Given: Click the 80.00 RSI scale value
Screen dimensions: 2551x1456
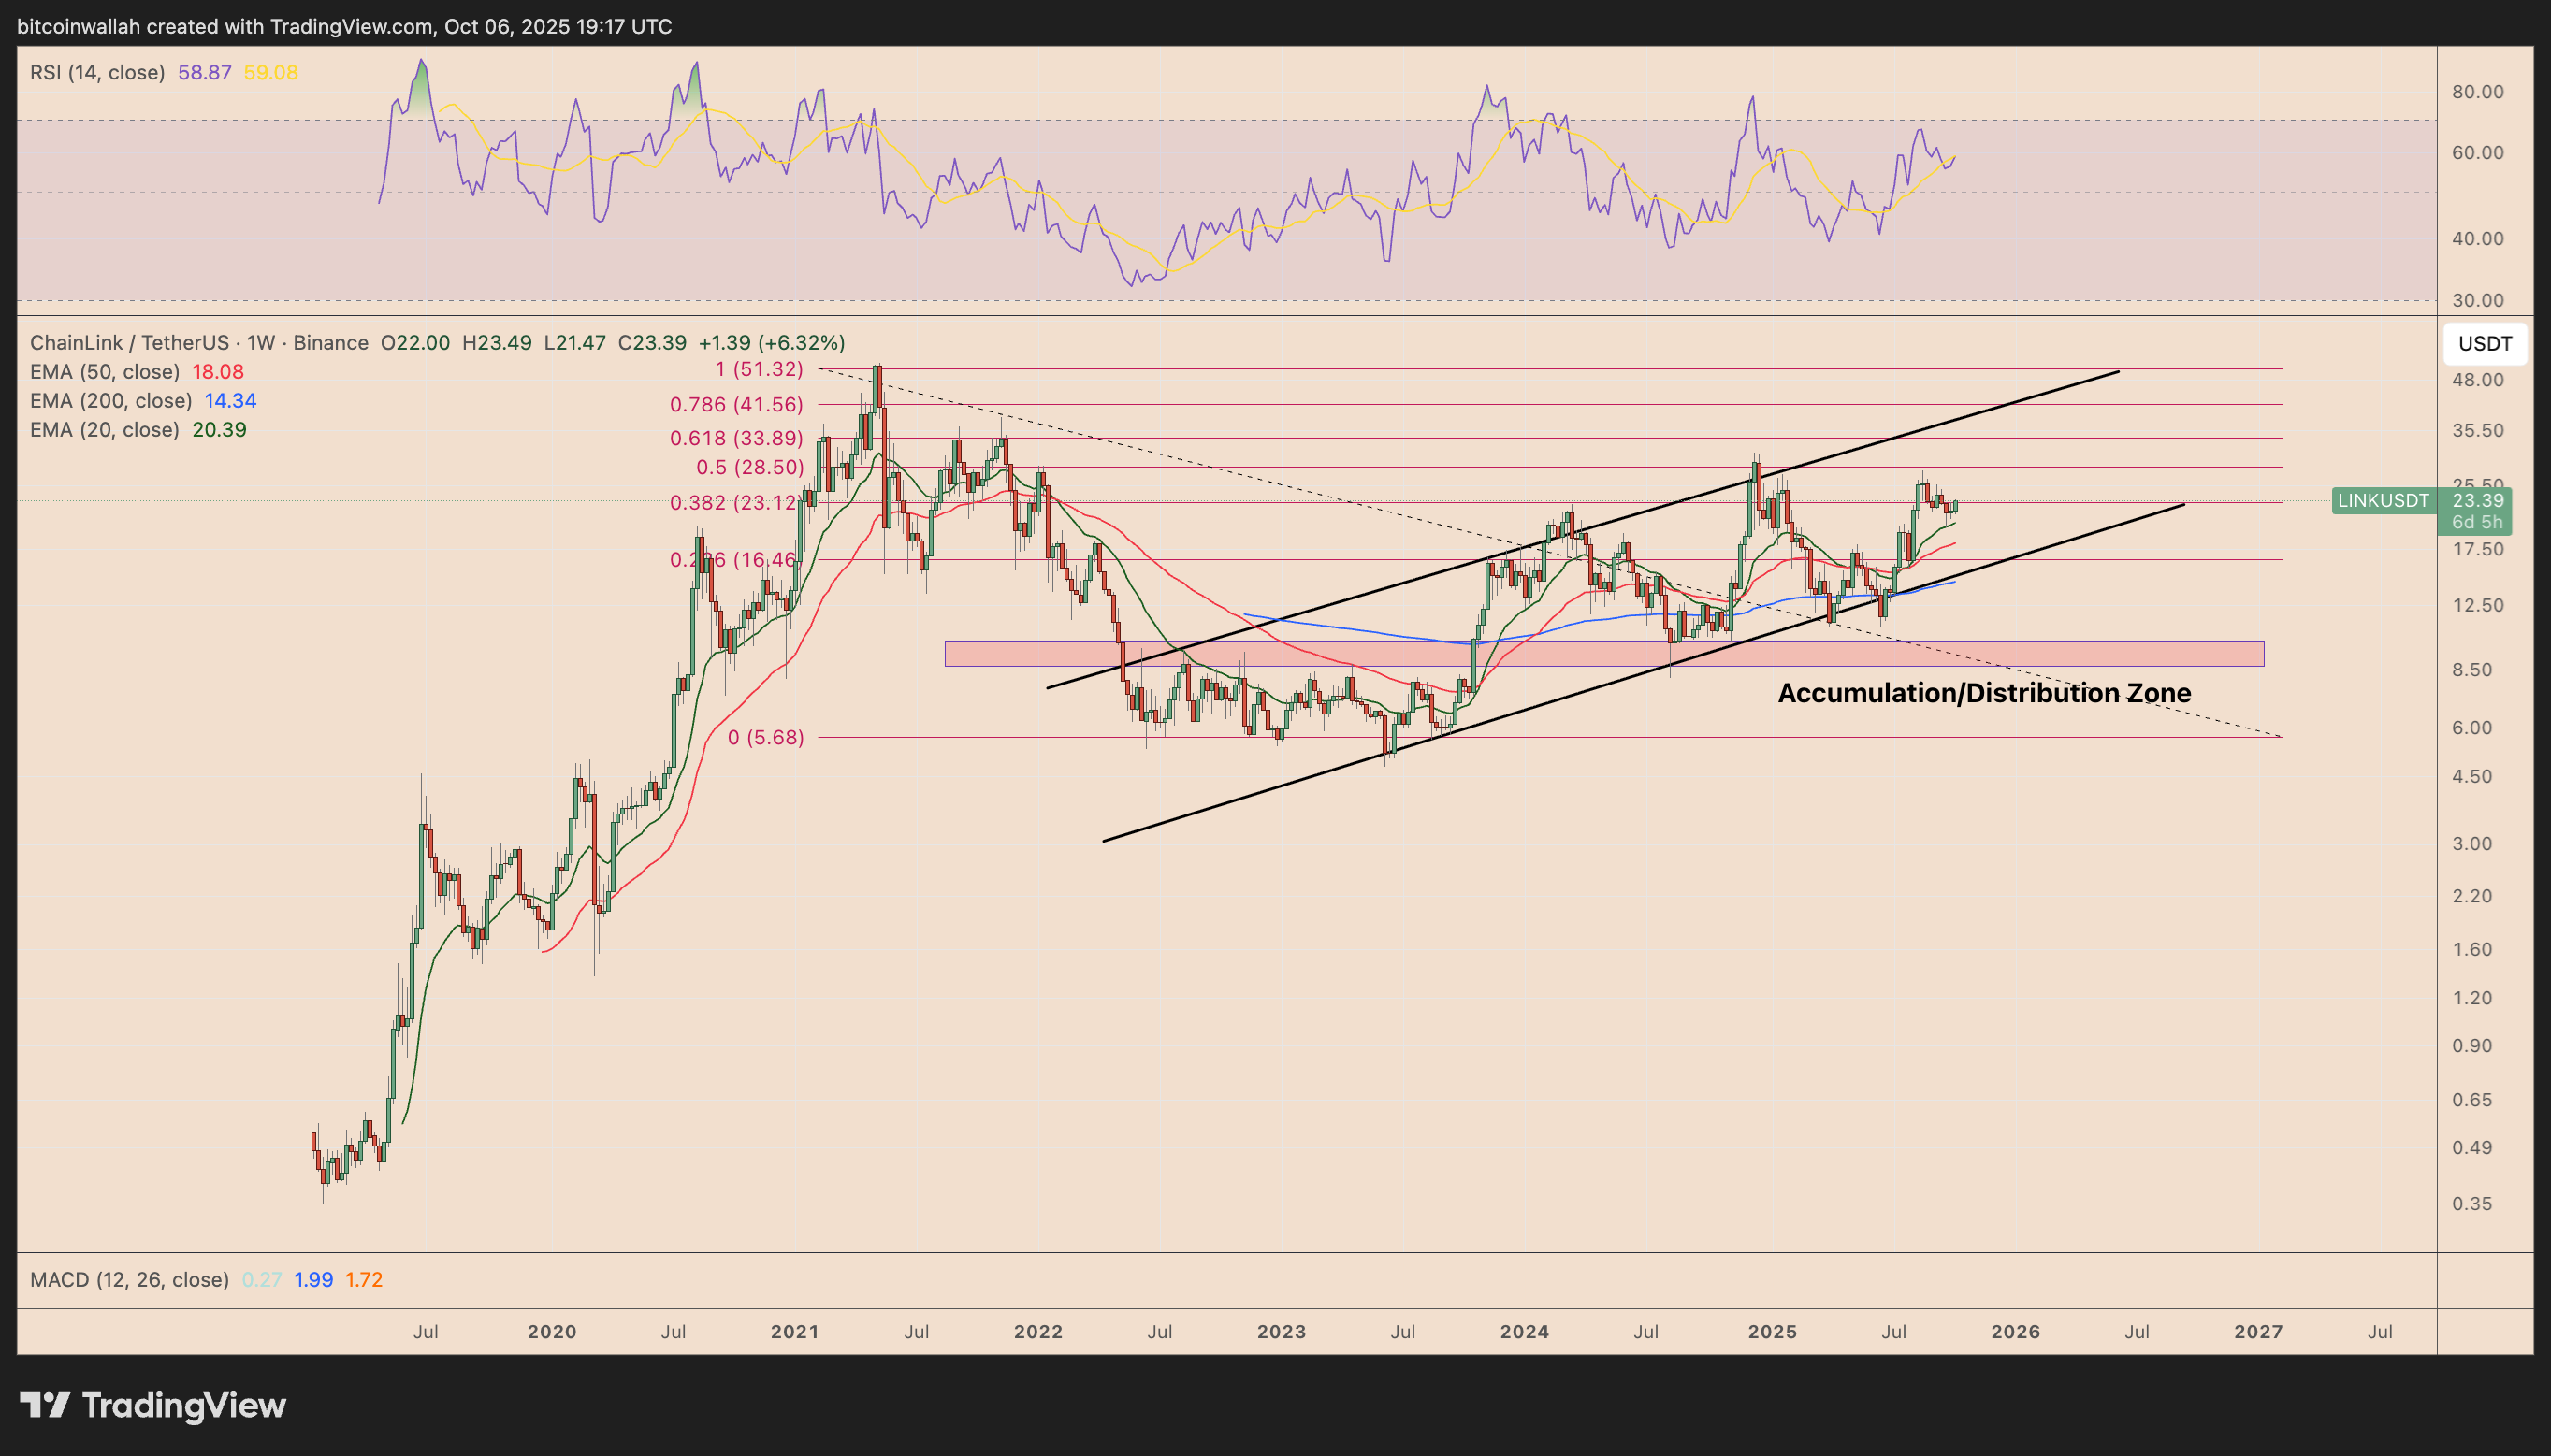Looking at the screenshot, I should 2477,92.
